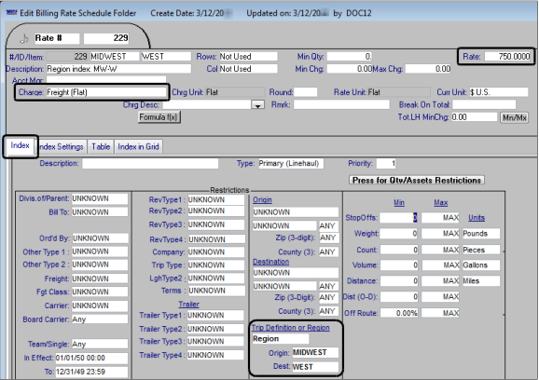Click the Min Chg field
Image resolution: width=539 pixels, height=380 pixels.
coord(350,69)
